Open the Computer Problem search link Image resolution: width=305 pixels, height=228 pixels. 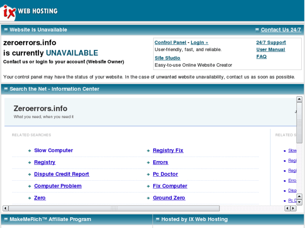click(x=58, y=186)
